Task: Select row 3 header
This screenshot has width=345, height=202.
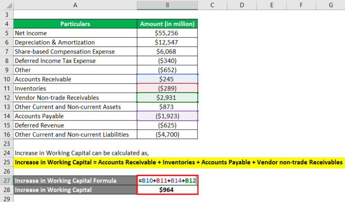Action: pyautogui.click(x=7, y=14)
